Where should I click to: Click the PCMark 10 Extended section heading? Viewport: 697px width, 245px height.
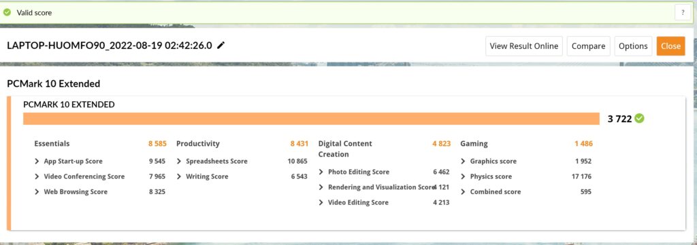(53, 83)
